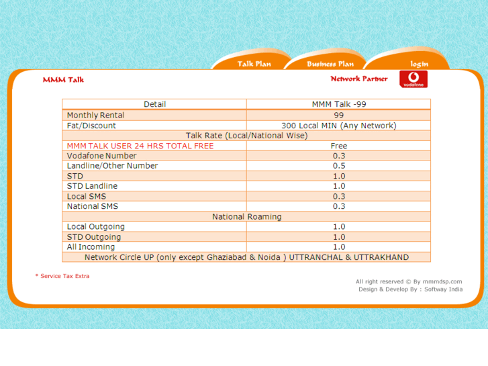Click the Vodafone logo icon
488x366 pixels.
(x=413, y=79)
